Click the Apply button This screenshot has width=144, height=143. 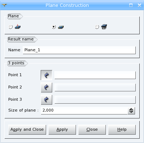click(x=62, y=130)
